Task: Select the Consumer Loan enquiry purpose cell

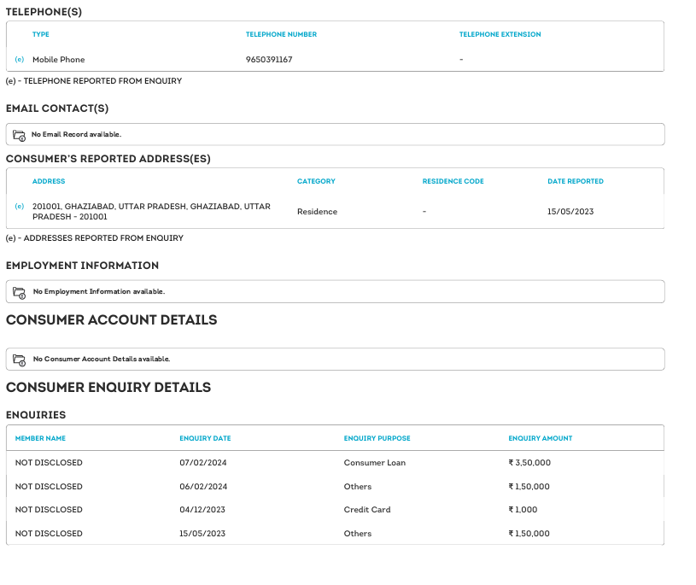Action: (375, 463)
